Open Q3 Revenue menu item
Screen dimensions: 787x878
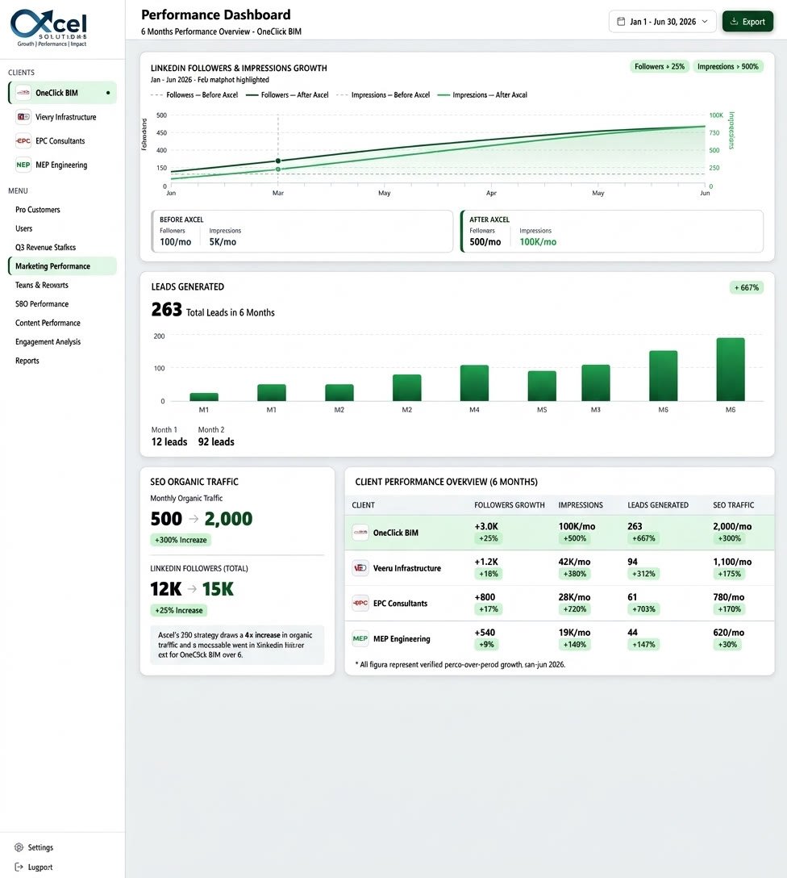click(45, 248)
